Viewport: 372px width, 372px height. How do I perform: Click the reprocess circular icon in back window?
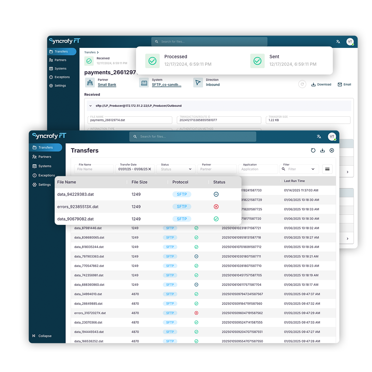click(302, 84)
